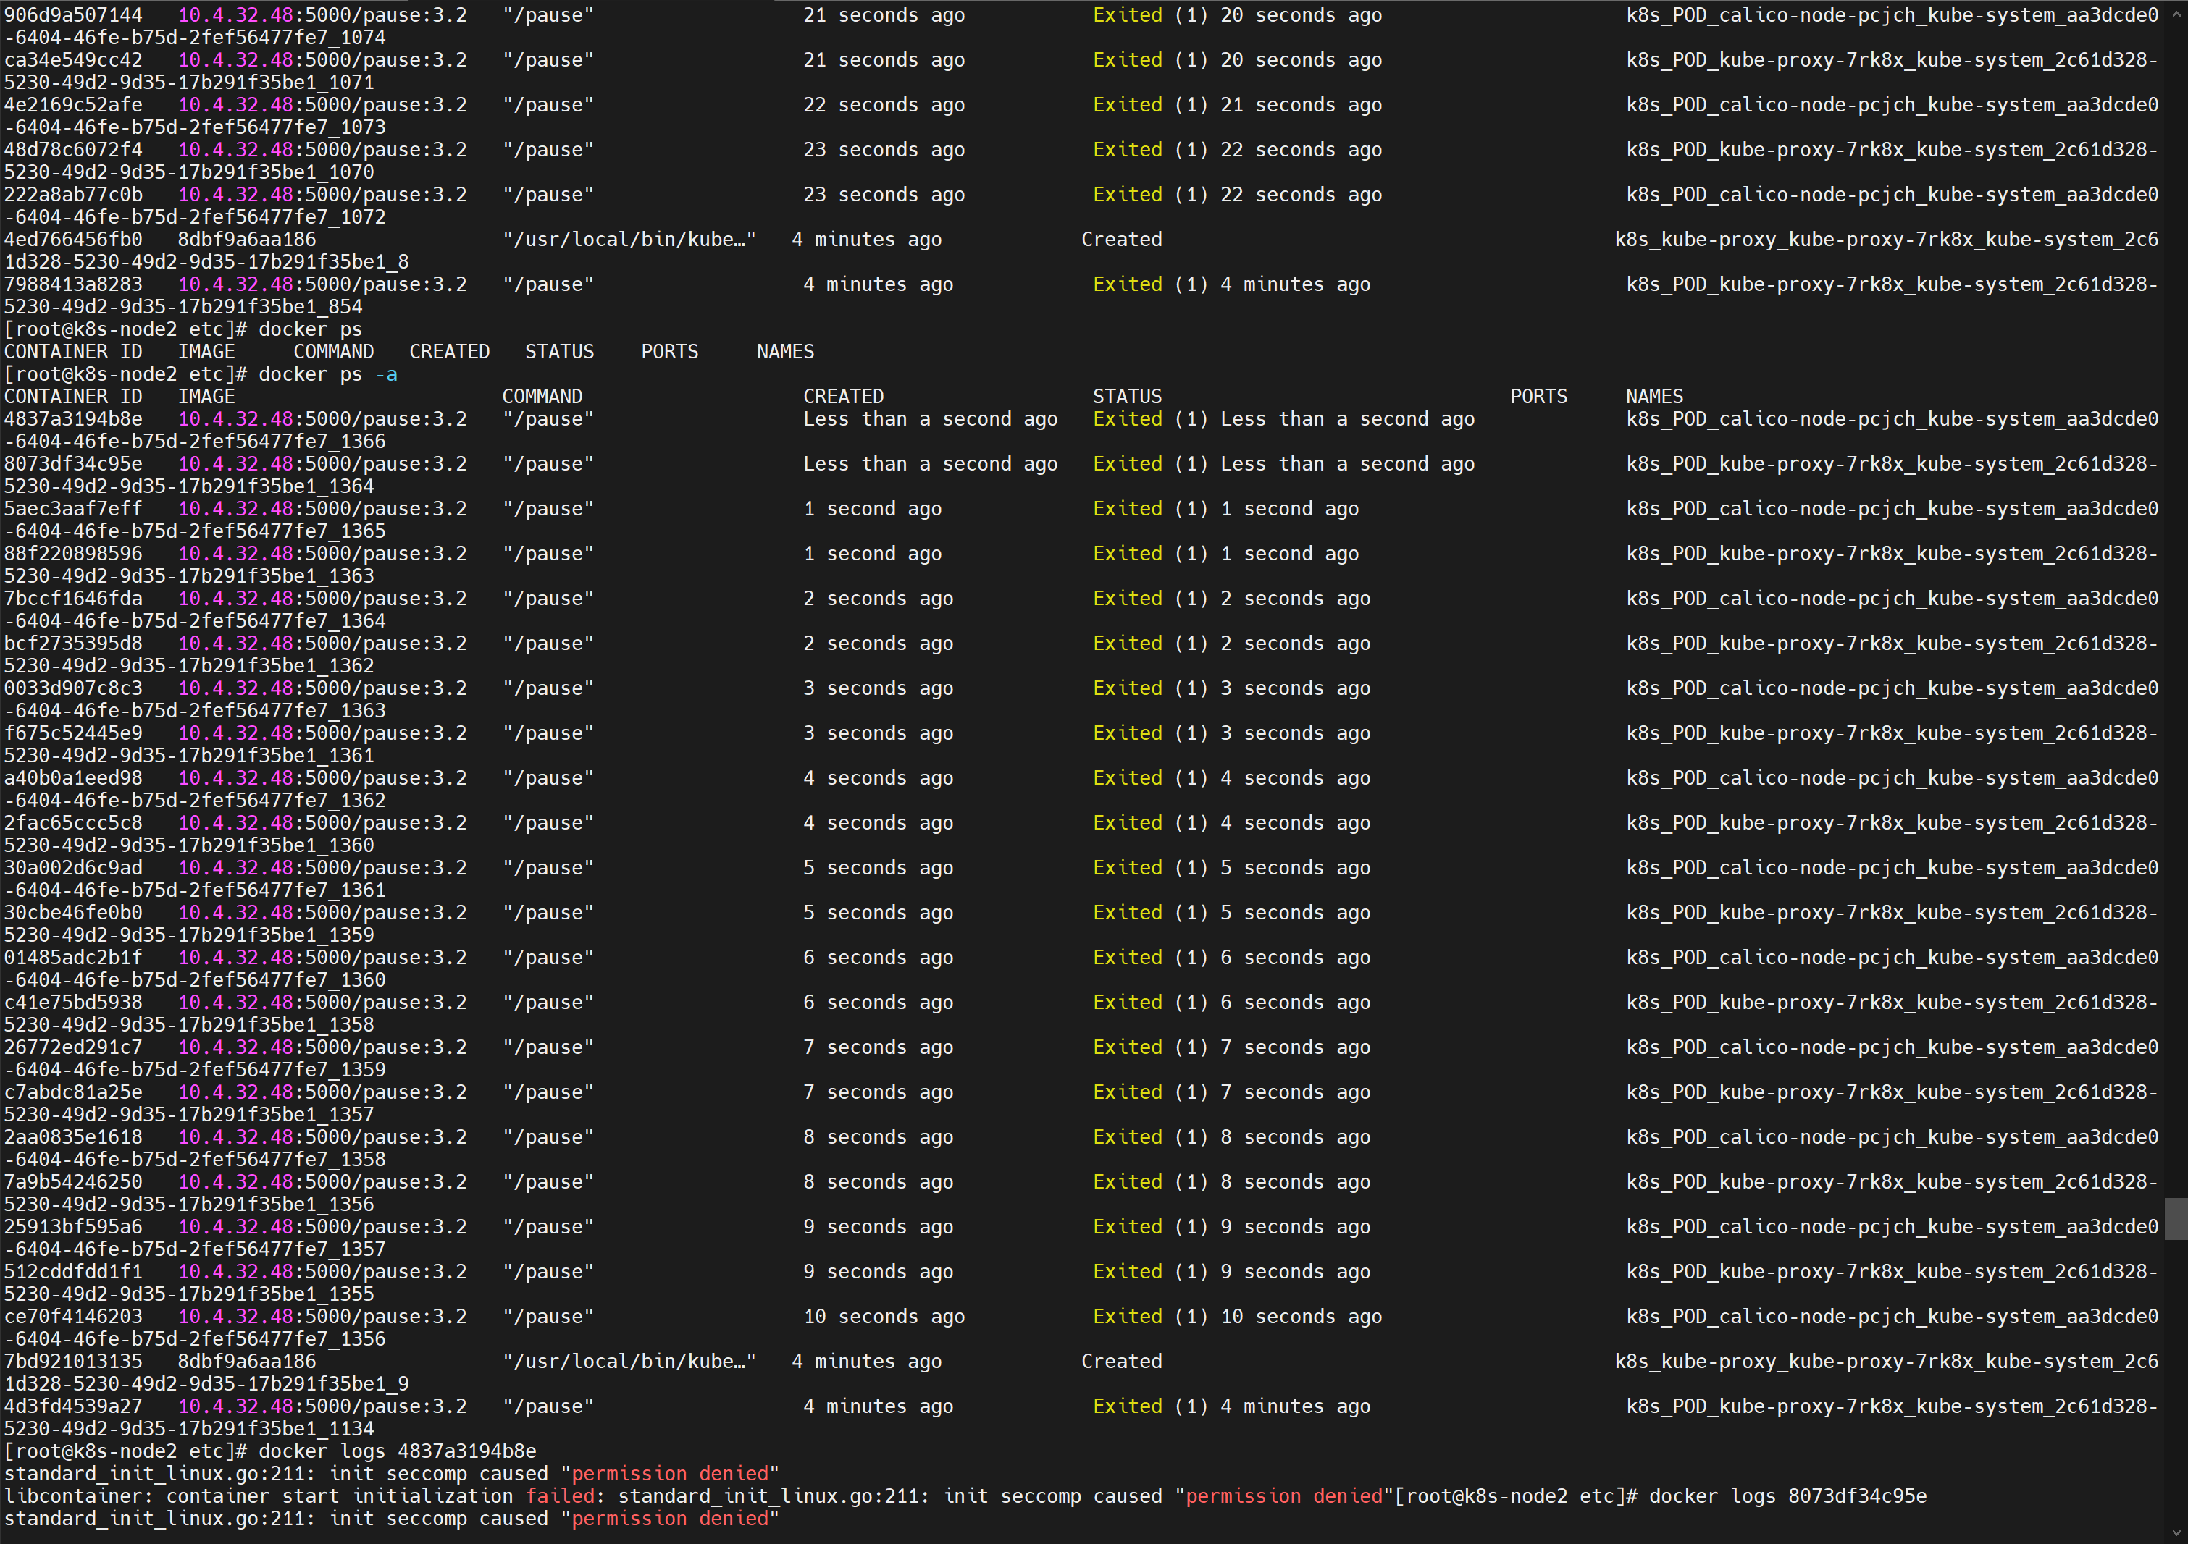Click container ID 7988413a8283
2188x1544 pixels.
click(x=73, y=283)
